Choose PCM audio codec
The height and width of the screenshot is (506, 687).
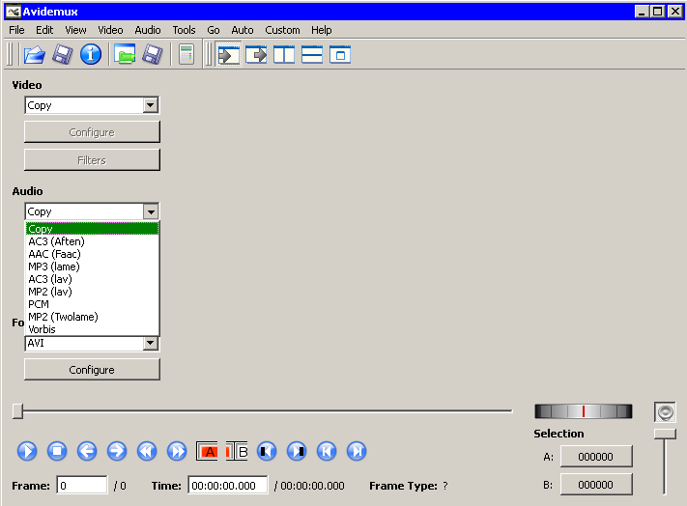coord(92,304)
